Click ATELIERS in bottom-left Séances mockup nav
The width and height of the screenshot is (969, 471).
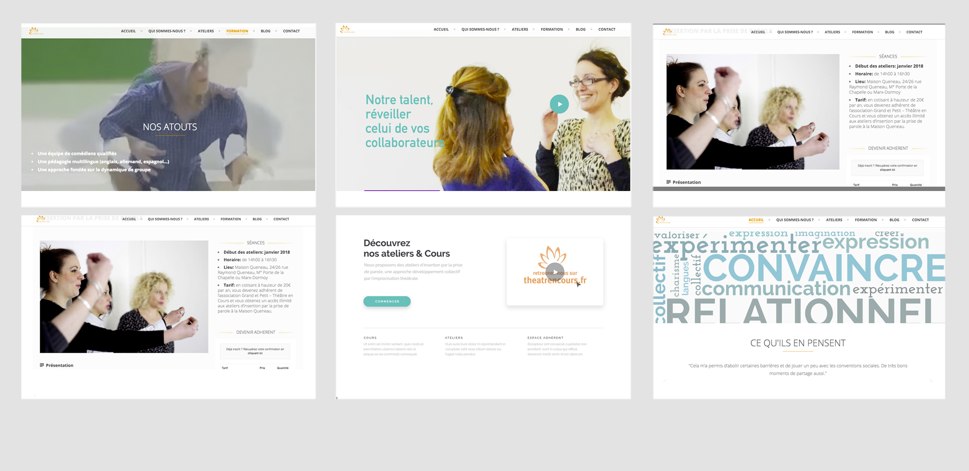[201, 219]
